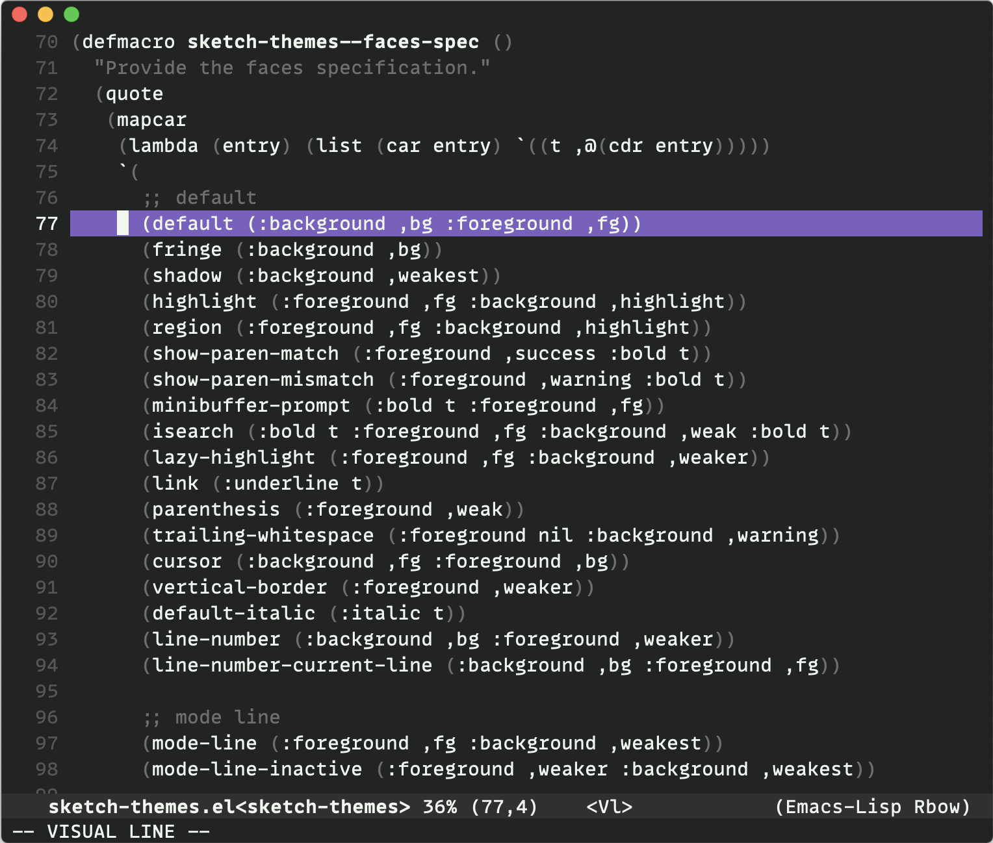Click the docstring "Provide the faces specification."
Screen dimensions: 993x843
292,68
